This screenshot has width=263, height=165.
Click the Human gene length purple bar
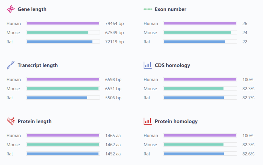click(x=63, y=23)
